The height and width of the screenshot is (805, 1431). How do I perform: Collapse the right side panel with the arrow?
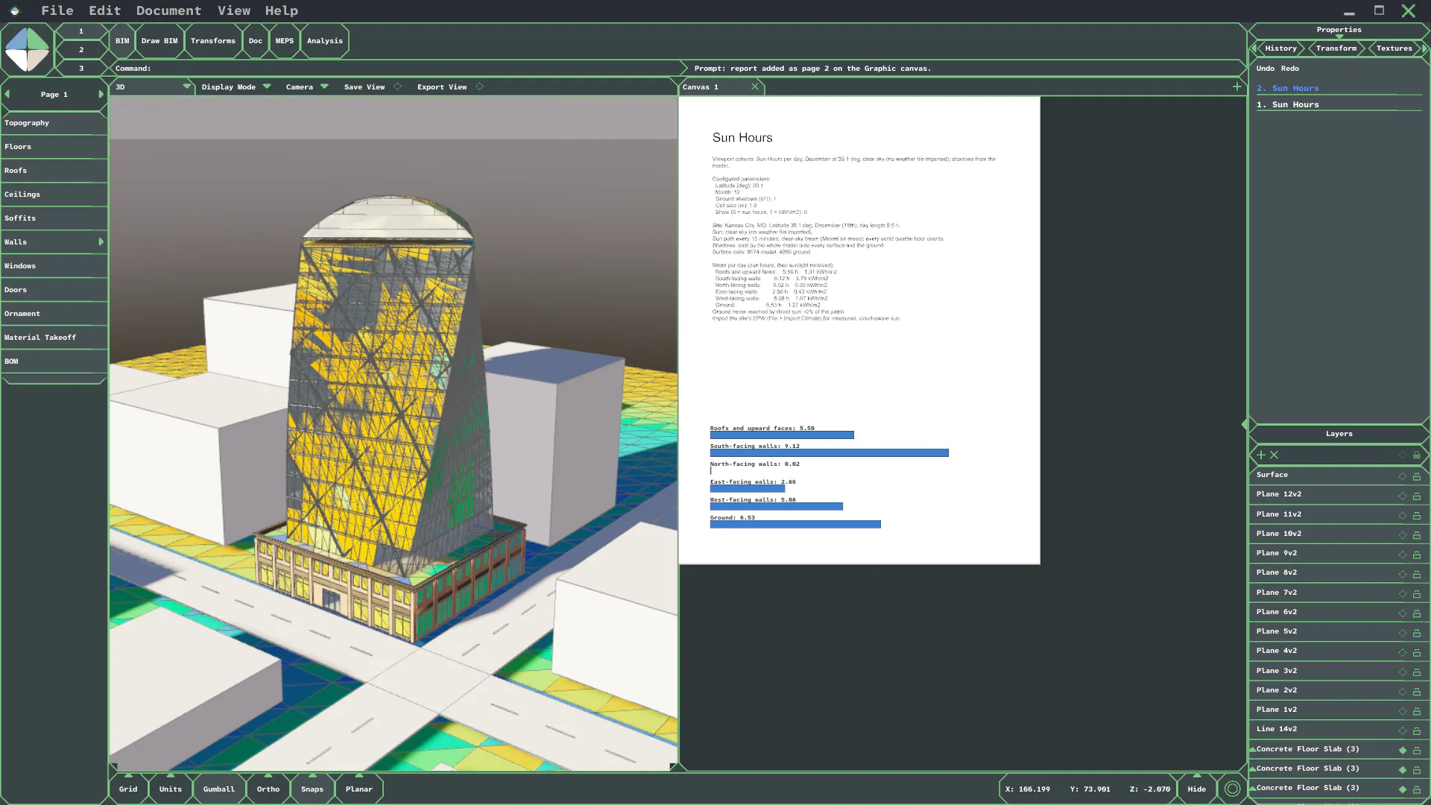1245,424
